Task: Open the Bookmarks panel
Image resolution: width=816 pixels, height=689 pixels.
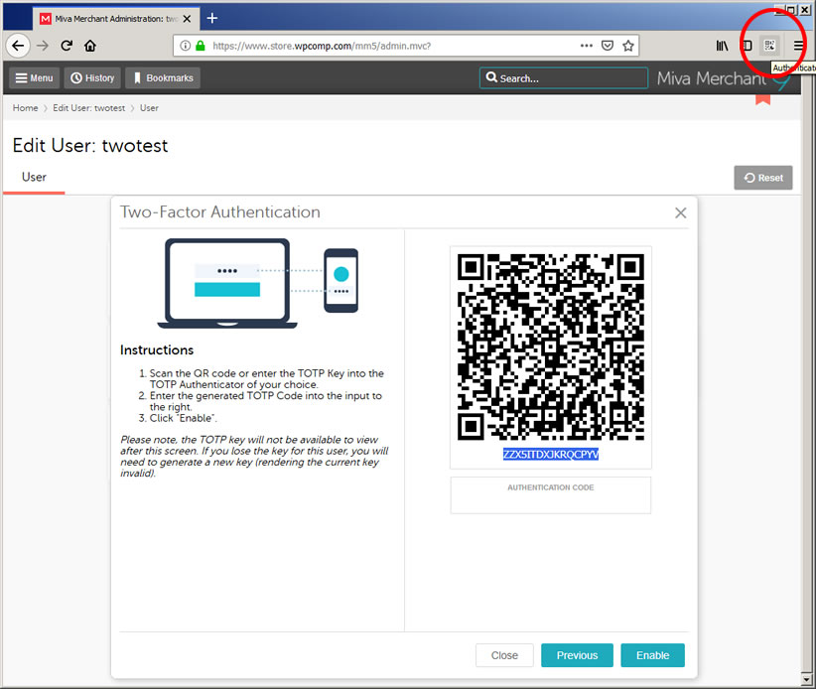Action: pyautogui.click(x=163, y=78)
